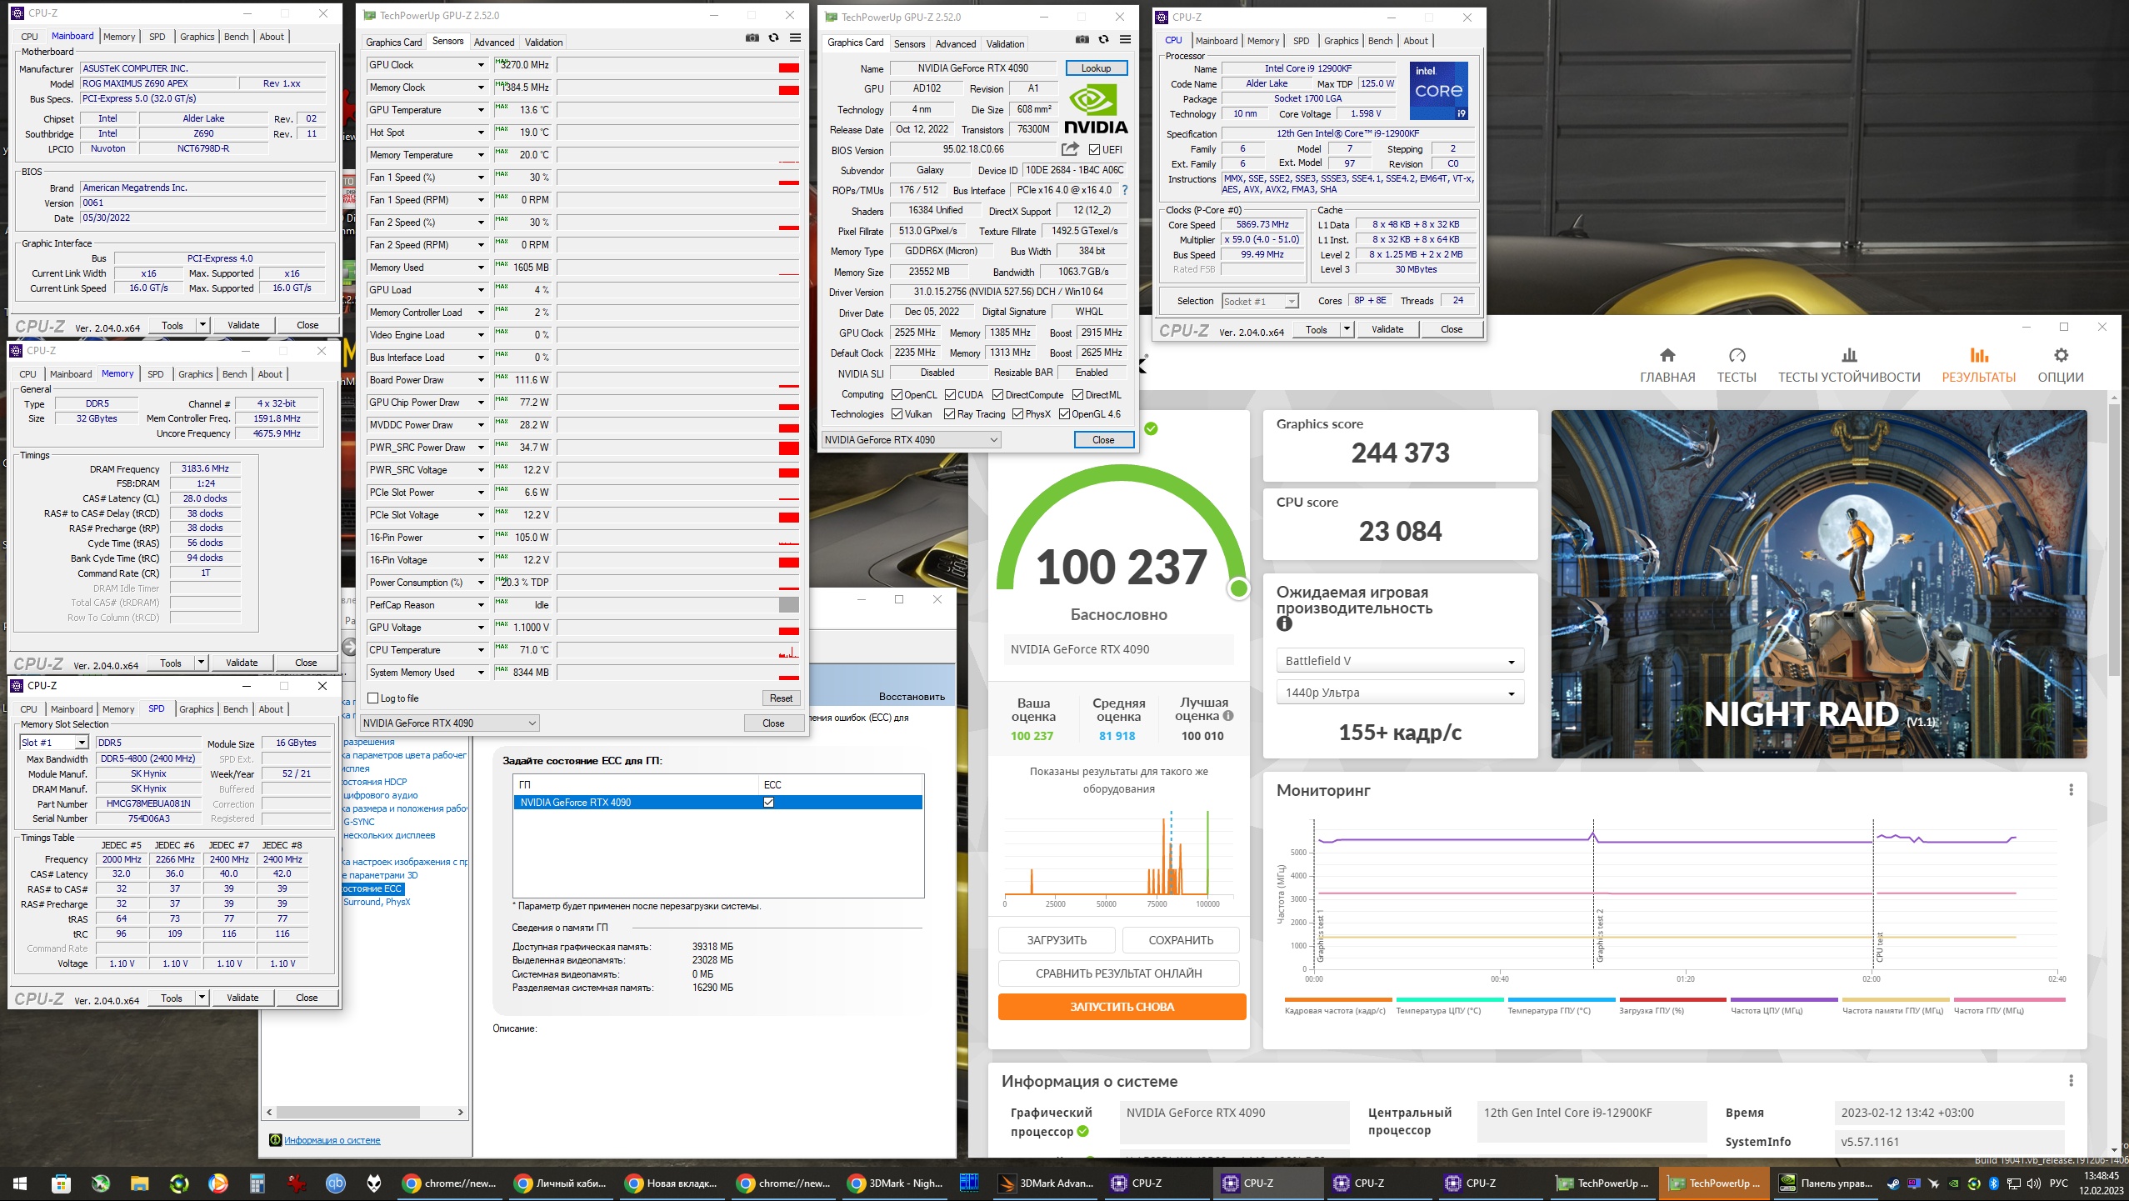The width and height of the screenshot is (2129, 1201).
Task: Click the volume speaker tray icon
Action: point(2034,1183)
